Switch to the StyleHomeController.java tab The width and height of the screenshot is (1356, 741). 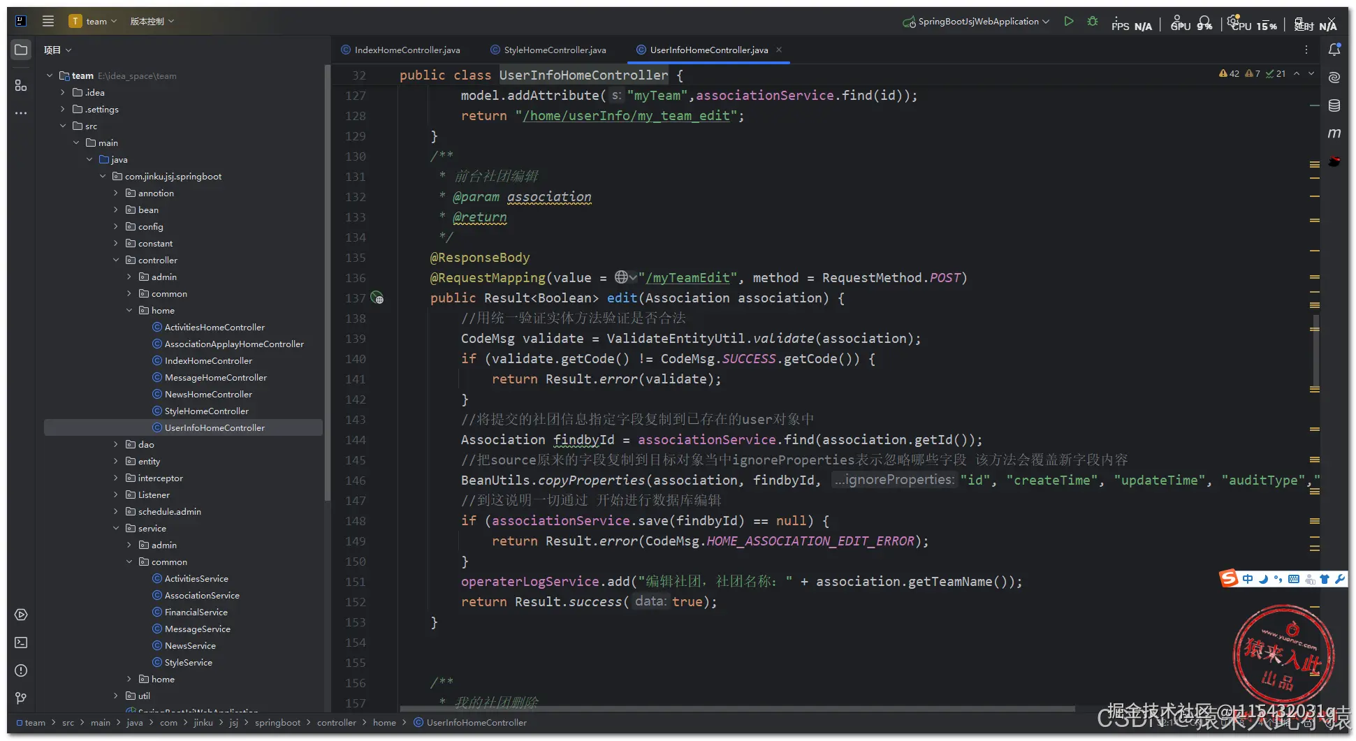(x=548, y=50)
